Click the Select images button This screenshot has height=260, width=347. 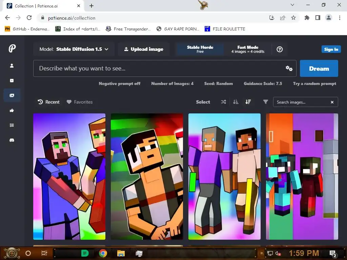coord(203,102)
